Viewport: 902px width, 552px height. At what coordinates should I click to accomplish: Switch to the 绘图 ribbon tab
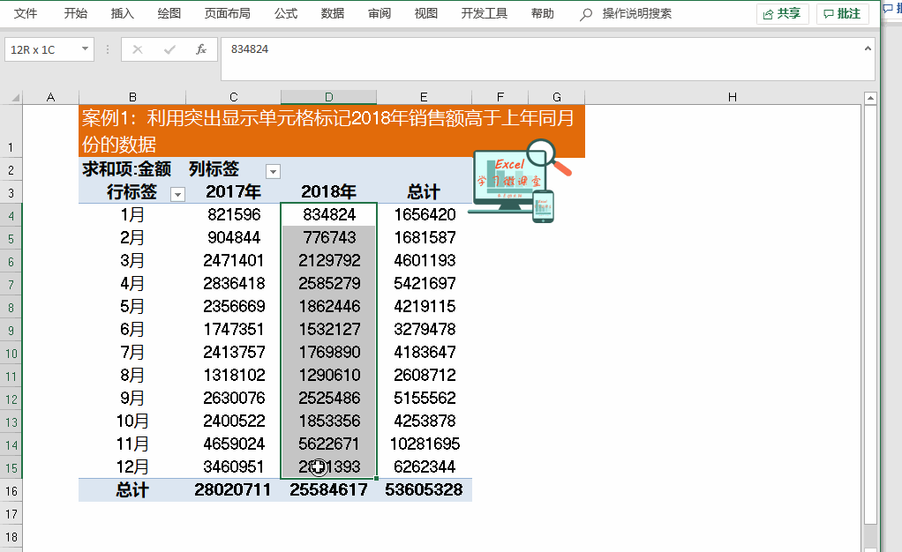169,14
